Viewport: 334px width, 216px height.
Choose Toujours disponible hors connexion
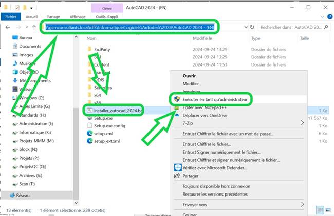pyautogui.click(x=216, y=186)
